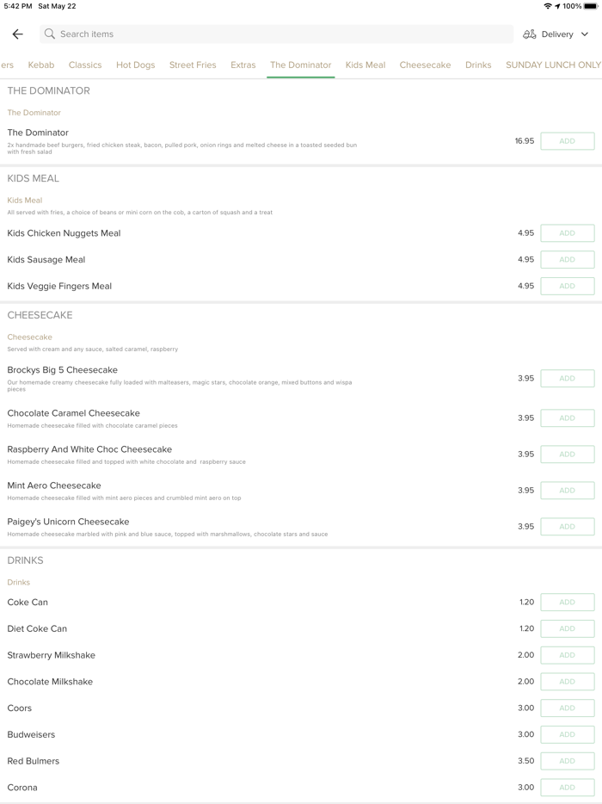Tap the battery status icon

[x=591, y=6]
